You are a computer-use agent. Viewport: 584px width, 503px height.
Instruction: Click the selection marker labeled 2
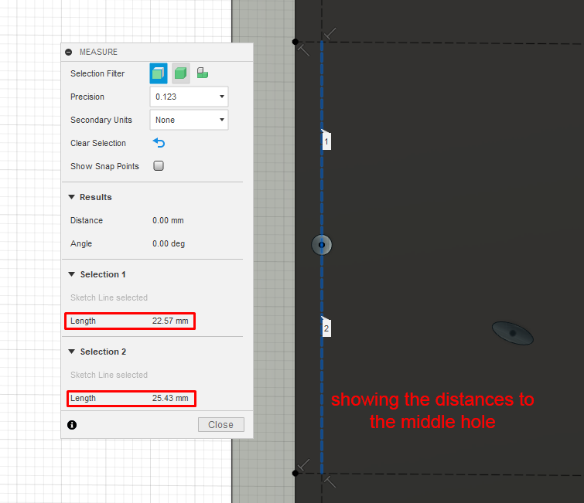326,328
